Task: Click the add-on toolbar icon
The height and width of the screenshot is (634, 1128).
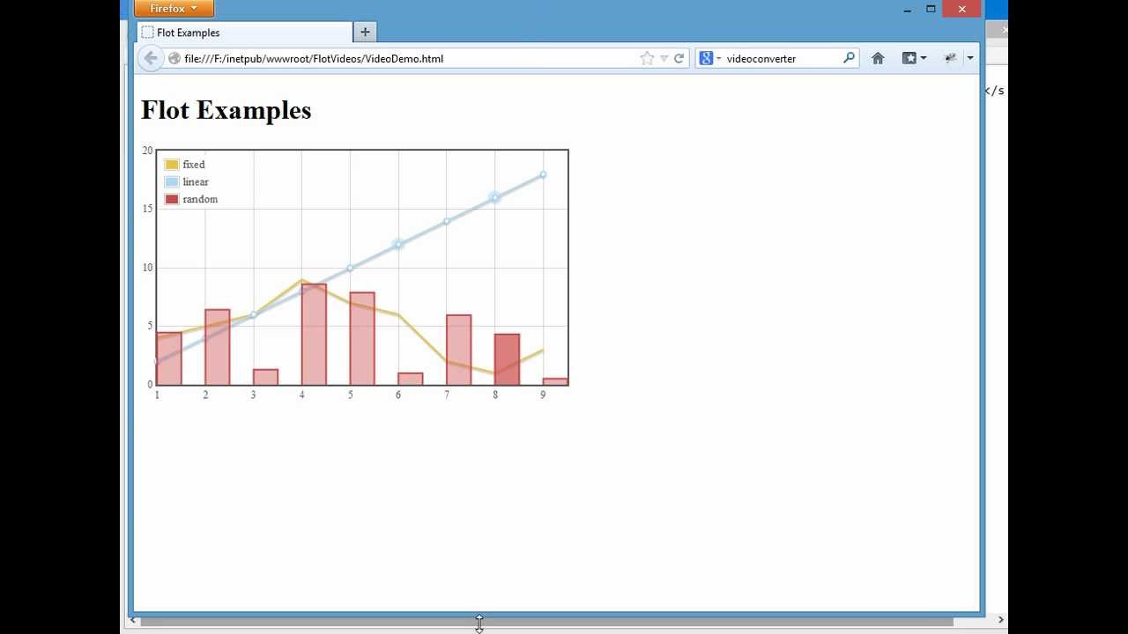Action: 950,58
